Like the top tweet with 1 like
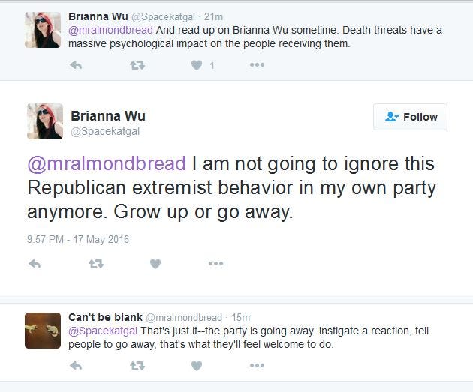The image size is (473, 392). [197, 65]
